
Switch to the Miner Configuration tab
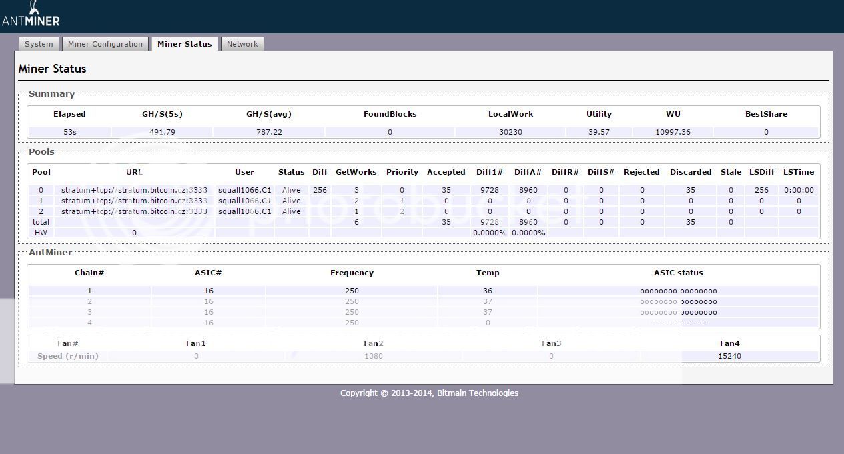pyautogui.click(x=105, y=44)
